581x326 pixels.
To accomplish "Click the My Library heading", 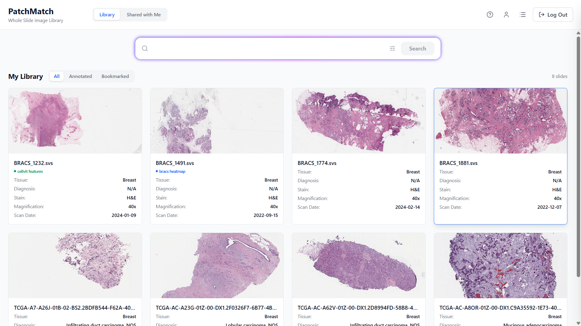I will (26, 76).
